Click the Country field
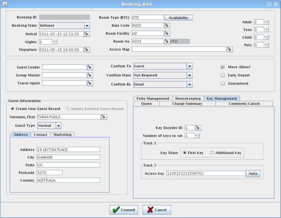Viewport: 281px width, 218px height. click(68, 180)
